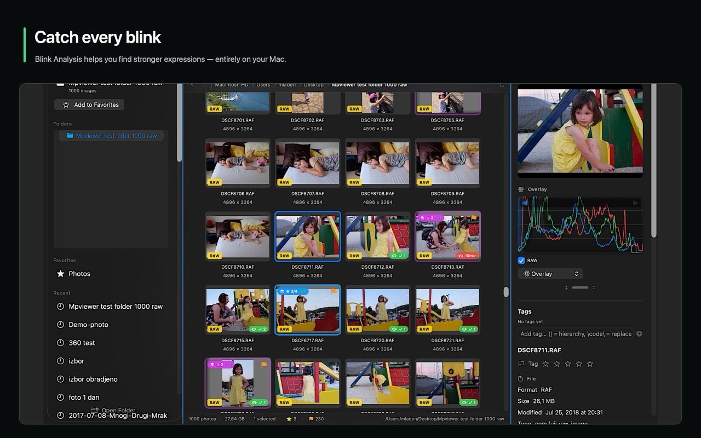Click the orange flag on DSCF8713 thumbnail
Screen dimensions: 701x438
pos(474,218)
